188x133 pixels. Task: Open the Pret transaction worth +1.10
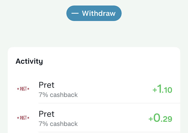pos(94,90)
